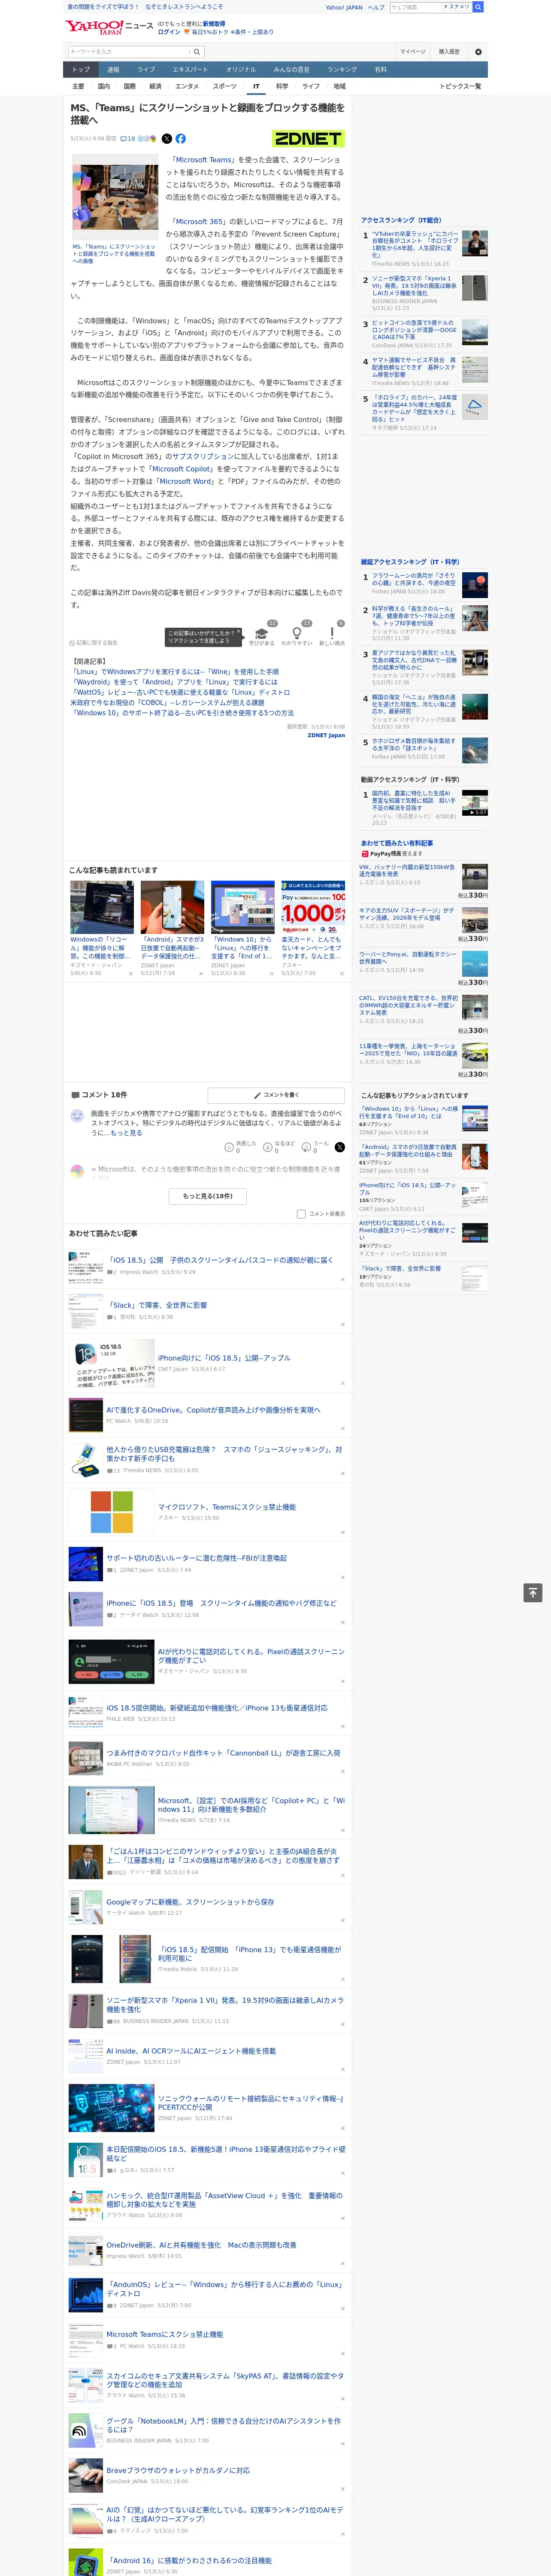Viewport: 551px width, 2576px height.
Task: Click the なるほど reaction on first comment
Action: coord(279,1147)
